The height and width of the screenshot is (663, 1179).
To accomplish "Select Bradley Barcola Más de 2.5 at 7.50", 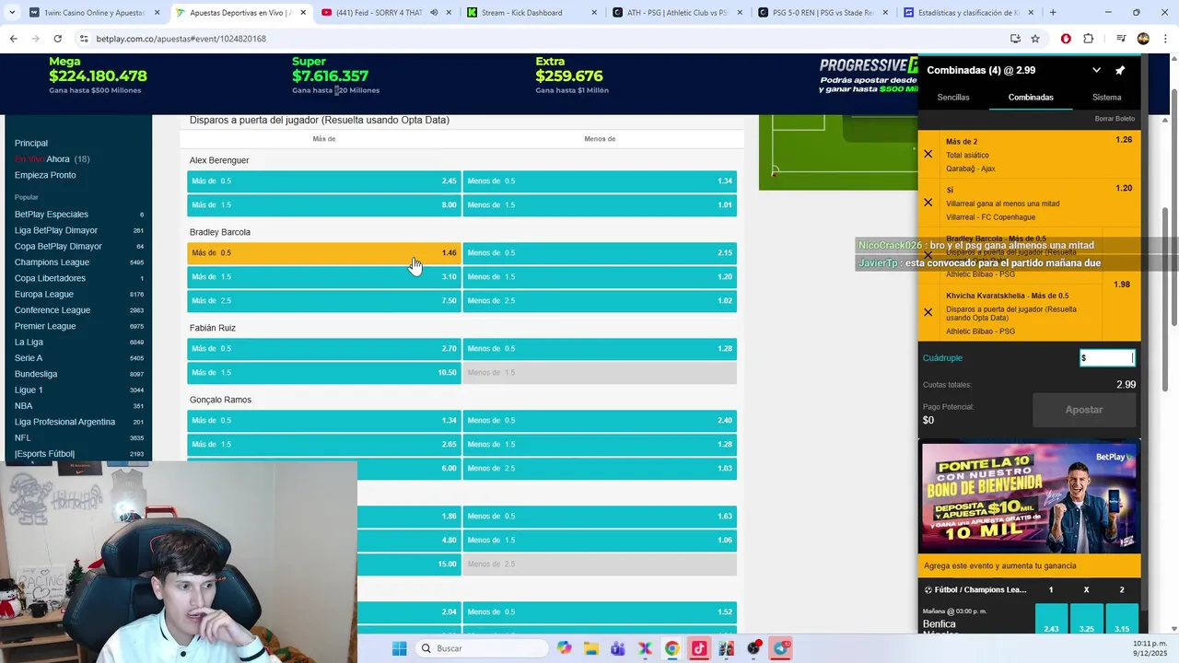I will [x=323, y=301].
